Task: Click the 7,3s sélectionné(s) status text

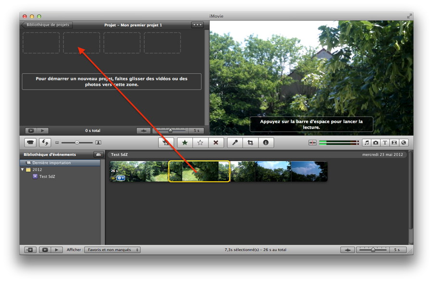Action: [255, 250]
